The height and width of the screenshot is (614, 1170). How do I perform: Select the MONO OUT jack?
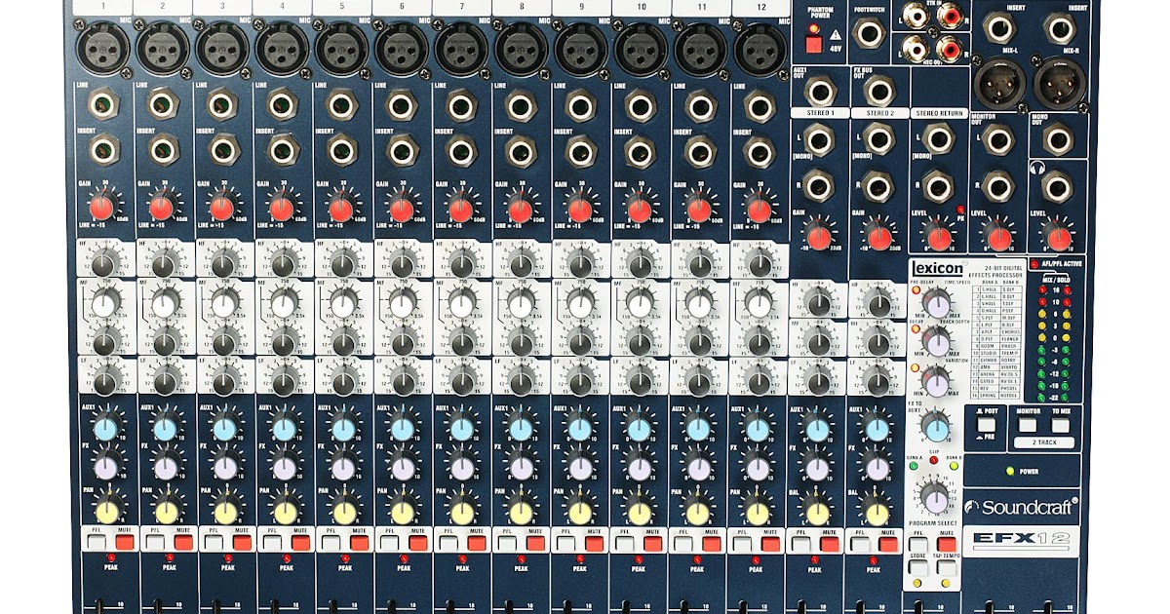tap(1059, 140)
